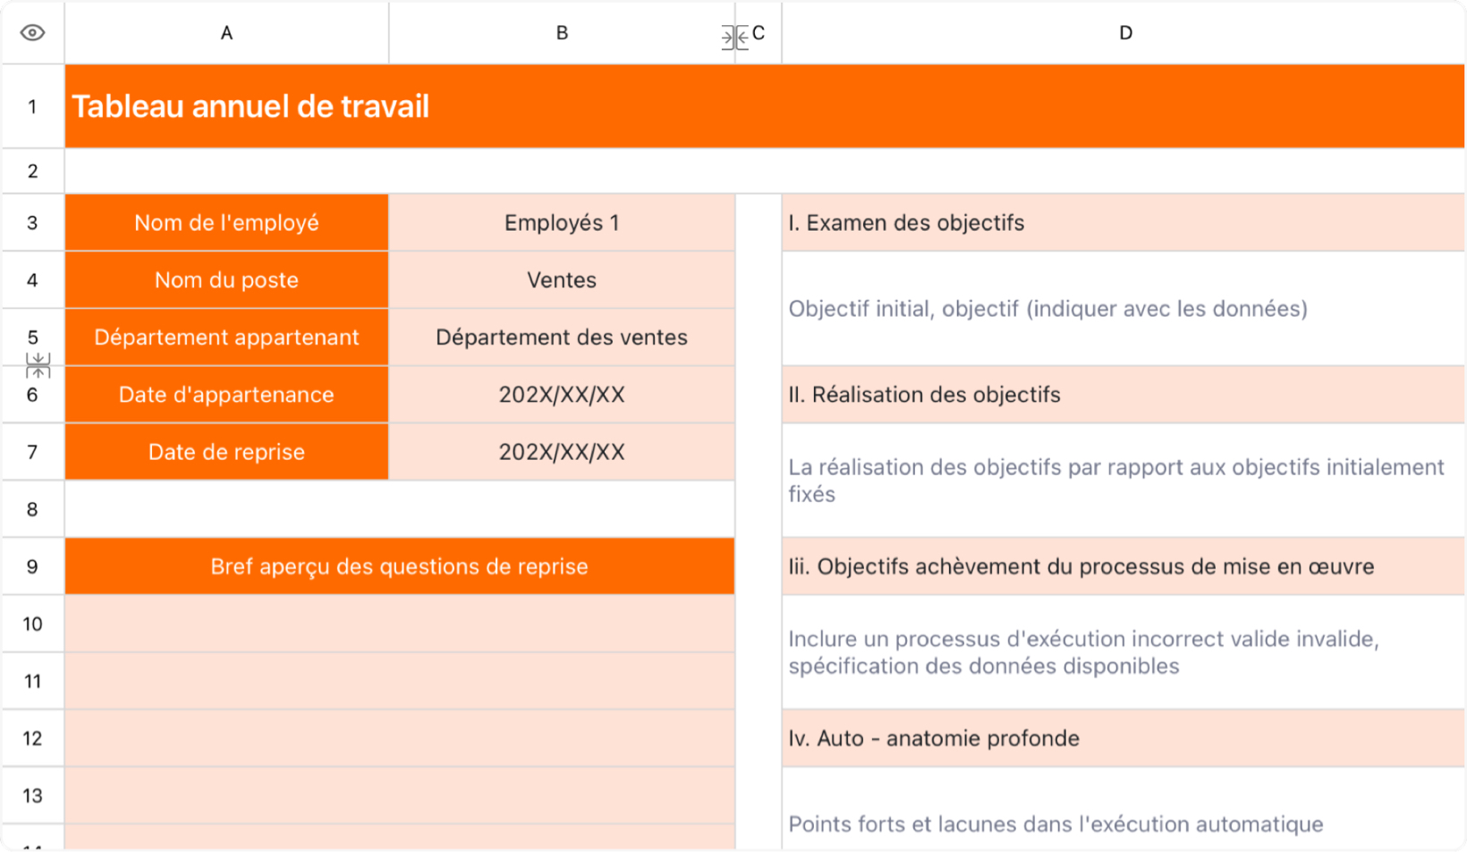The width and height of the screenshot is (1467, 852).
Task: Click empty pink cell in row 13
Action: click(400, 796)
